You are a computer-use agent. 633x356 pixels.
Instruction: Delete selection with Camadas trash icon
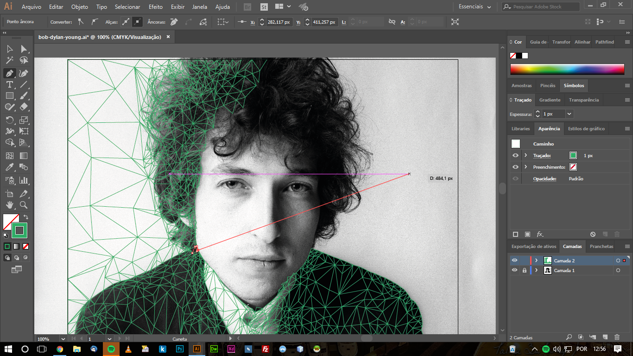tap(617, 337)
